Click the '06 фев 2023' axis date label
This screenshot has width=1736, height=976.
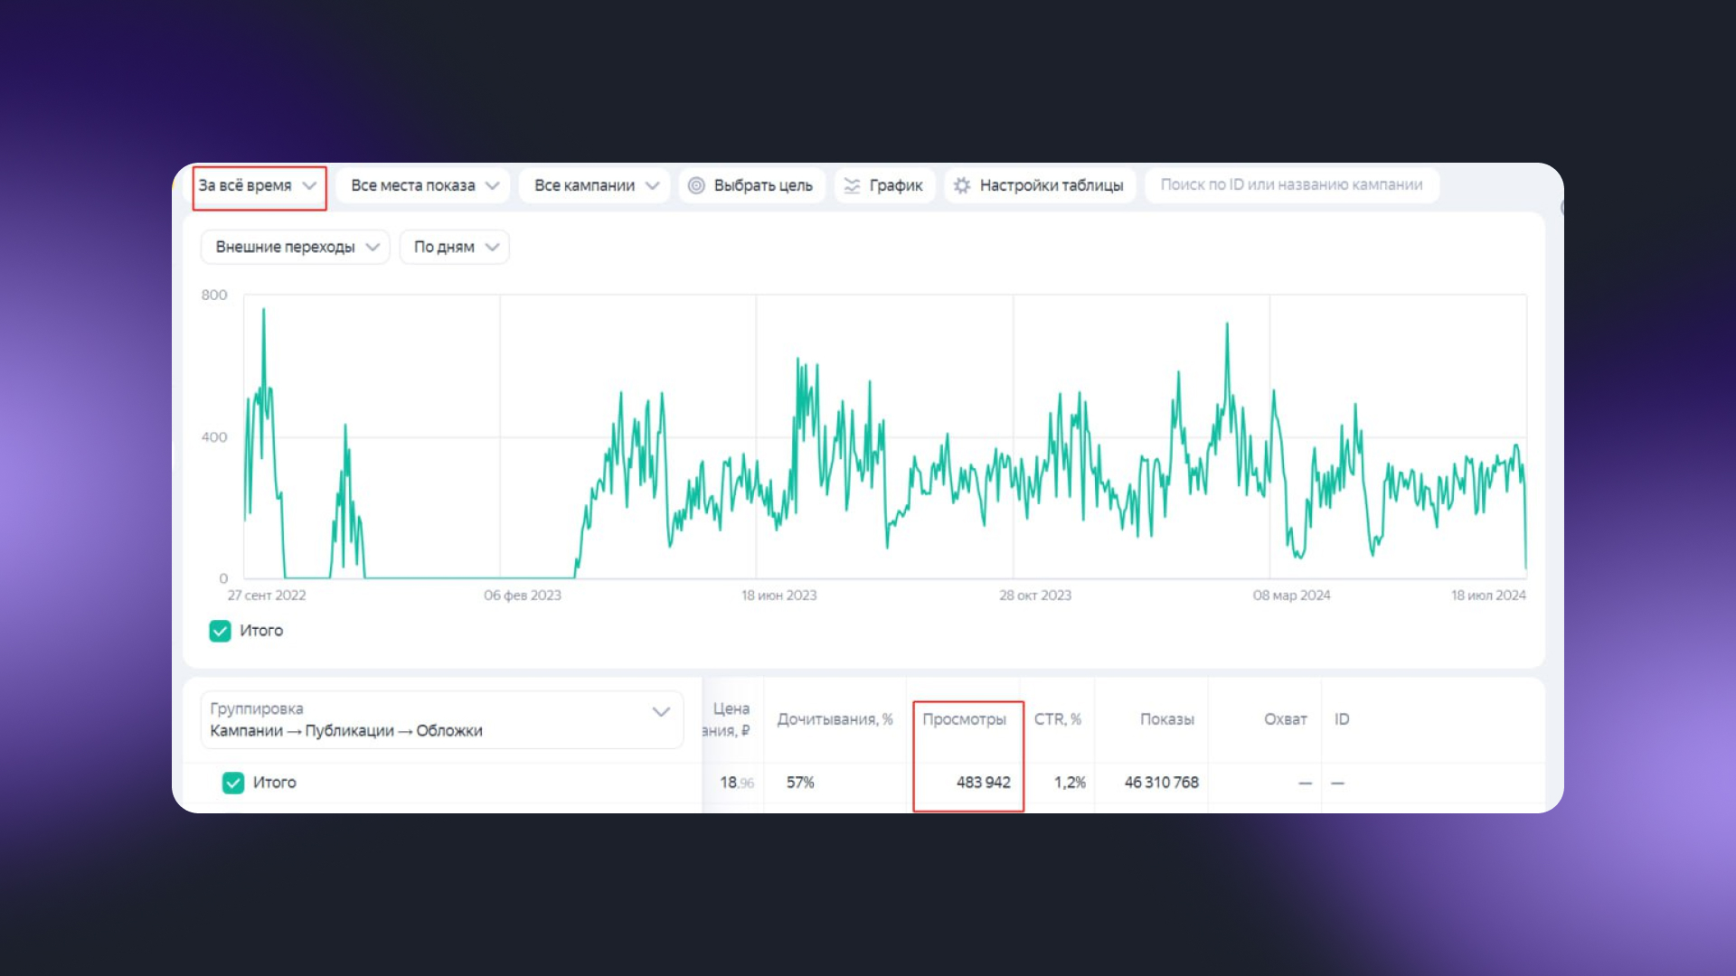coord(523,596)
